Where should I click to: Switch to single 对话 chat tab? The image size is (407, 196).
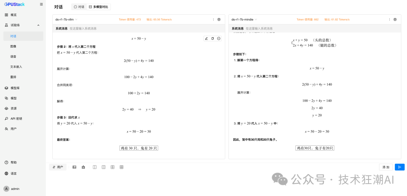tap(79, 7)
